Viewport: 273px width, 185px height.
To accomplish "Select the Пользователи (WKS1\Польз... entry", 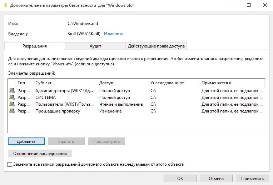I will [x=64, y=104].
